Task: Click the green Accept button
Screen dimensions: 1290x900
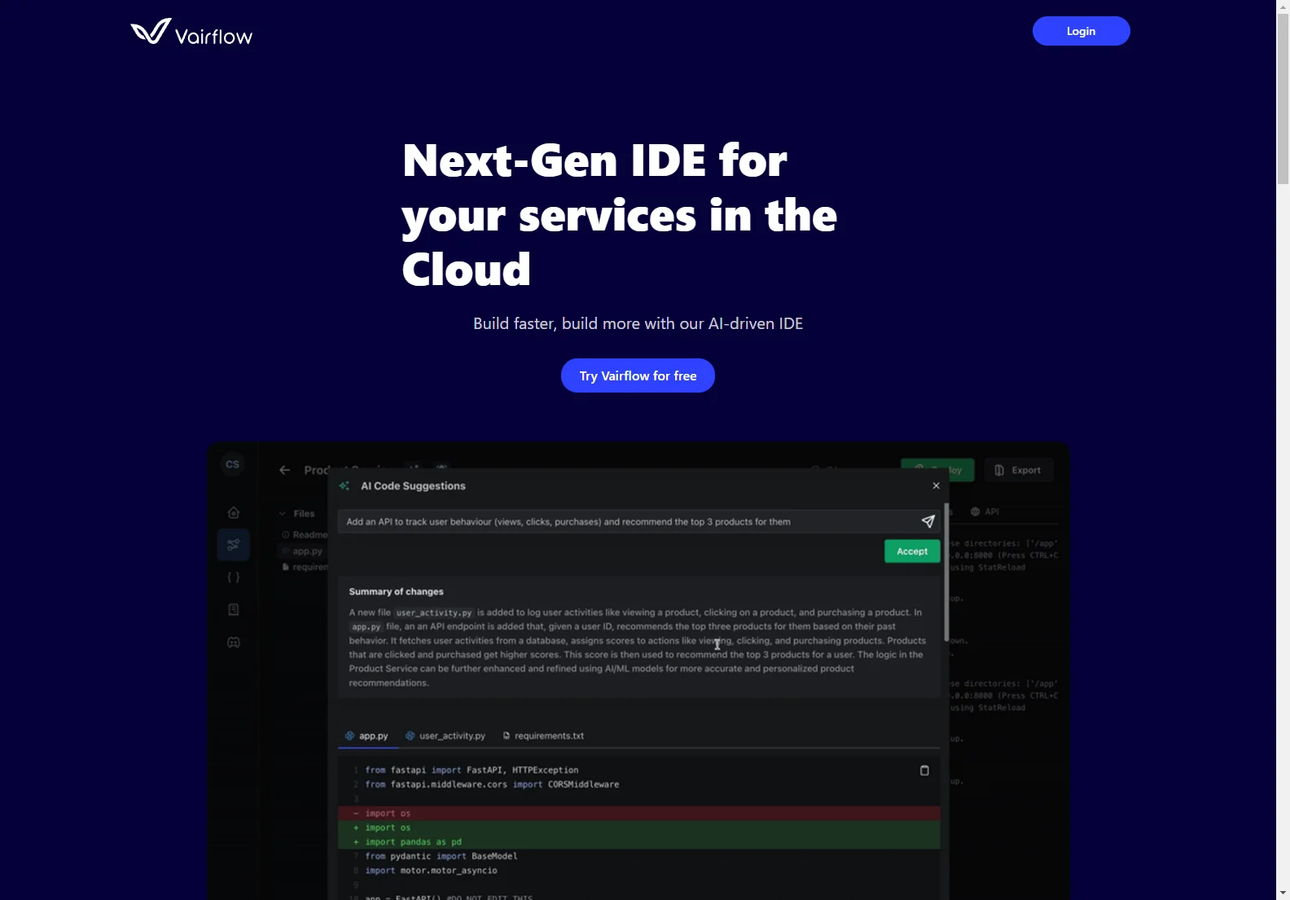Action: pos(912,551)
